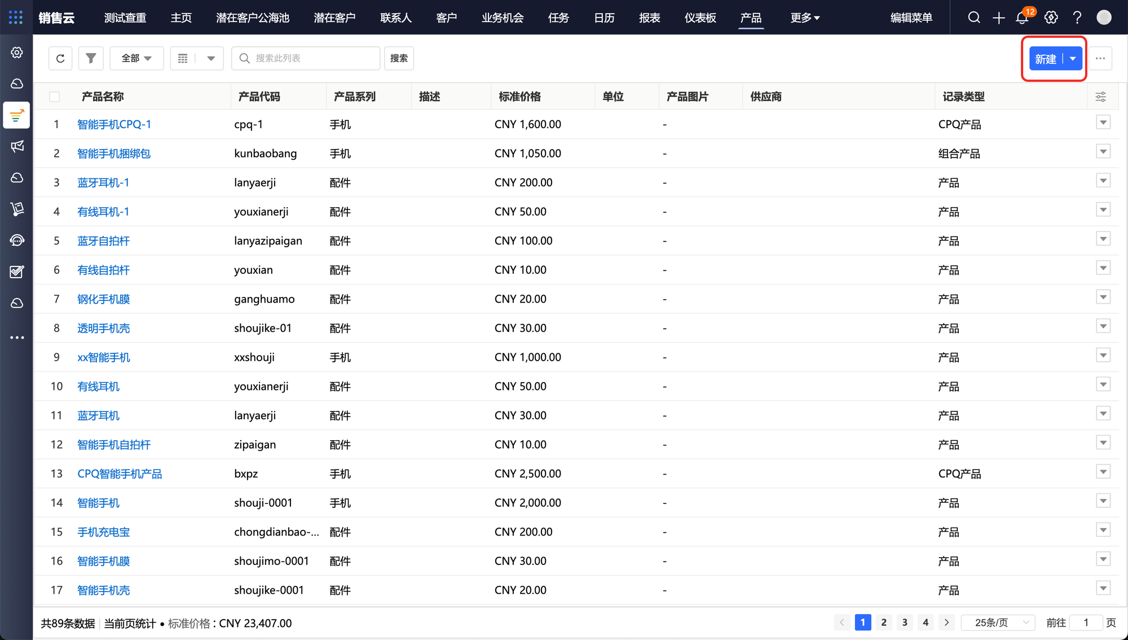Click the app launcher grid icon
The height and width of the screenshot is (640, 1128).
tap(16, 17)
